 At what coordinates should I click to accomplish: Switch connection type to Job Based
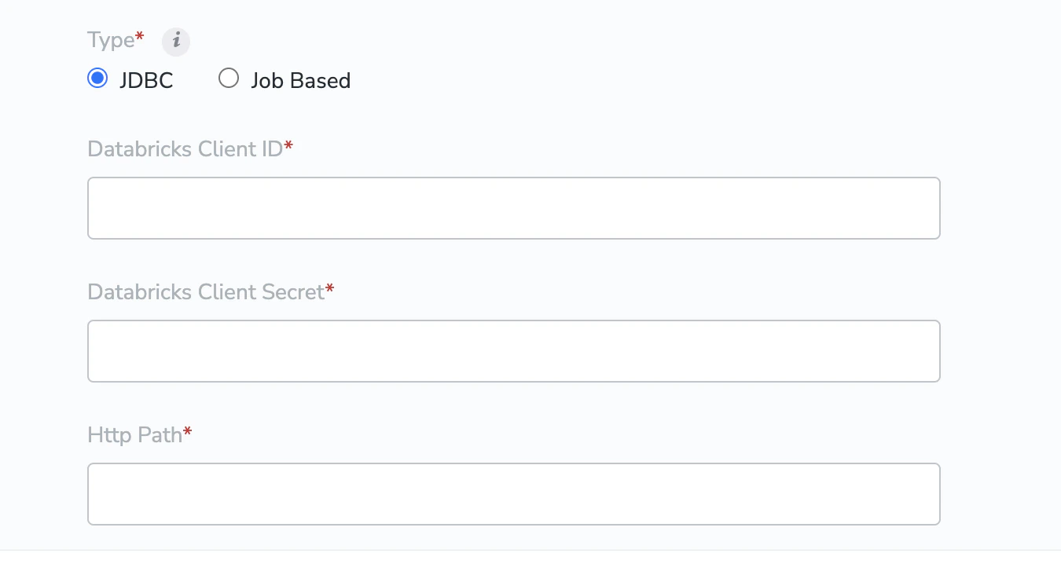(x=229, y=79)
